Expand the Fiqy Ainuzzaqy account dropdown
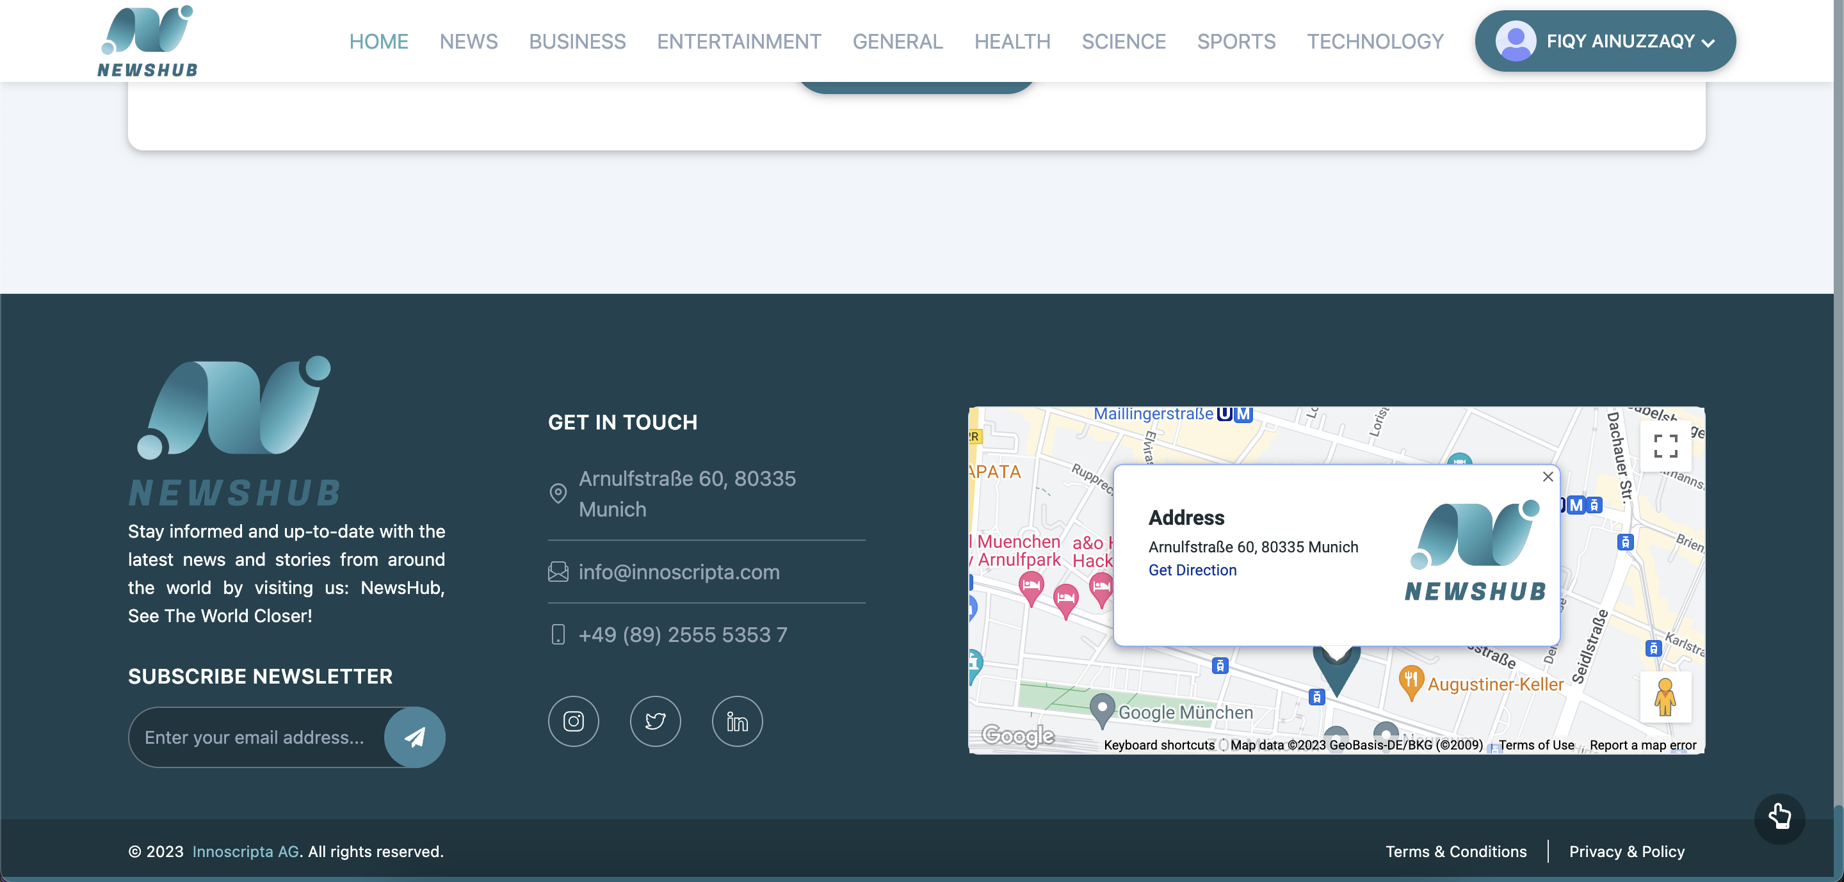1844x882 pixels. (1605, 41)
